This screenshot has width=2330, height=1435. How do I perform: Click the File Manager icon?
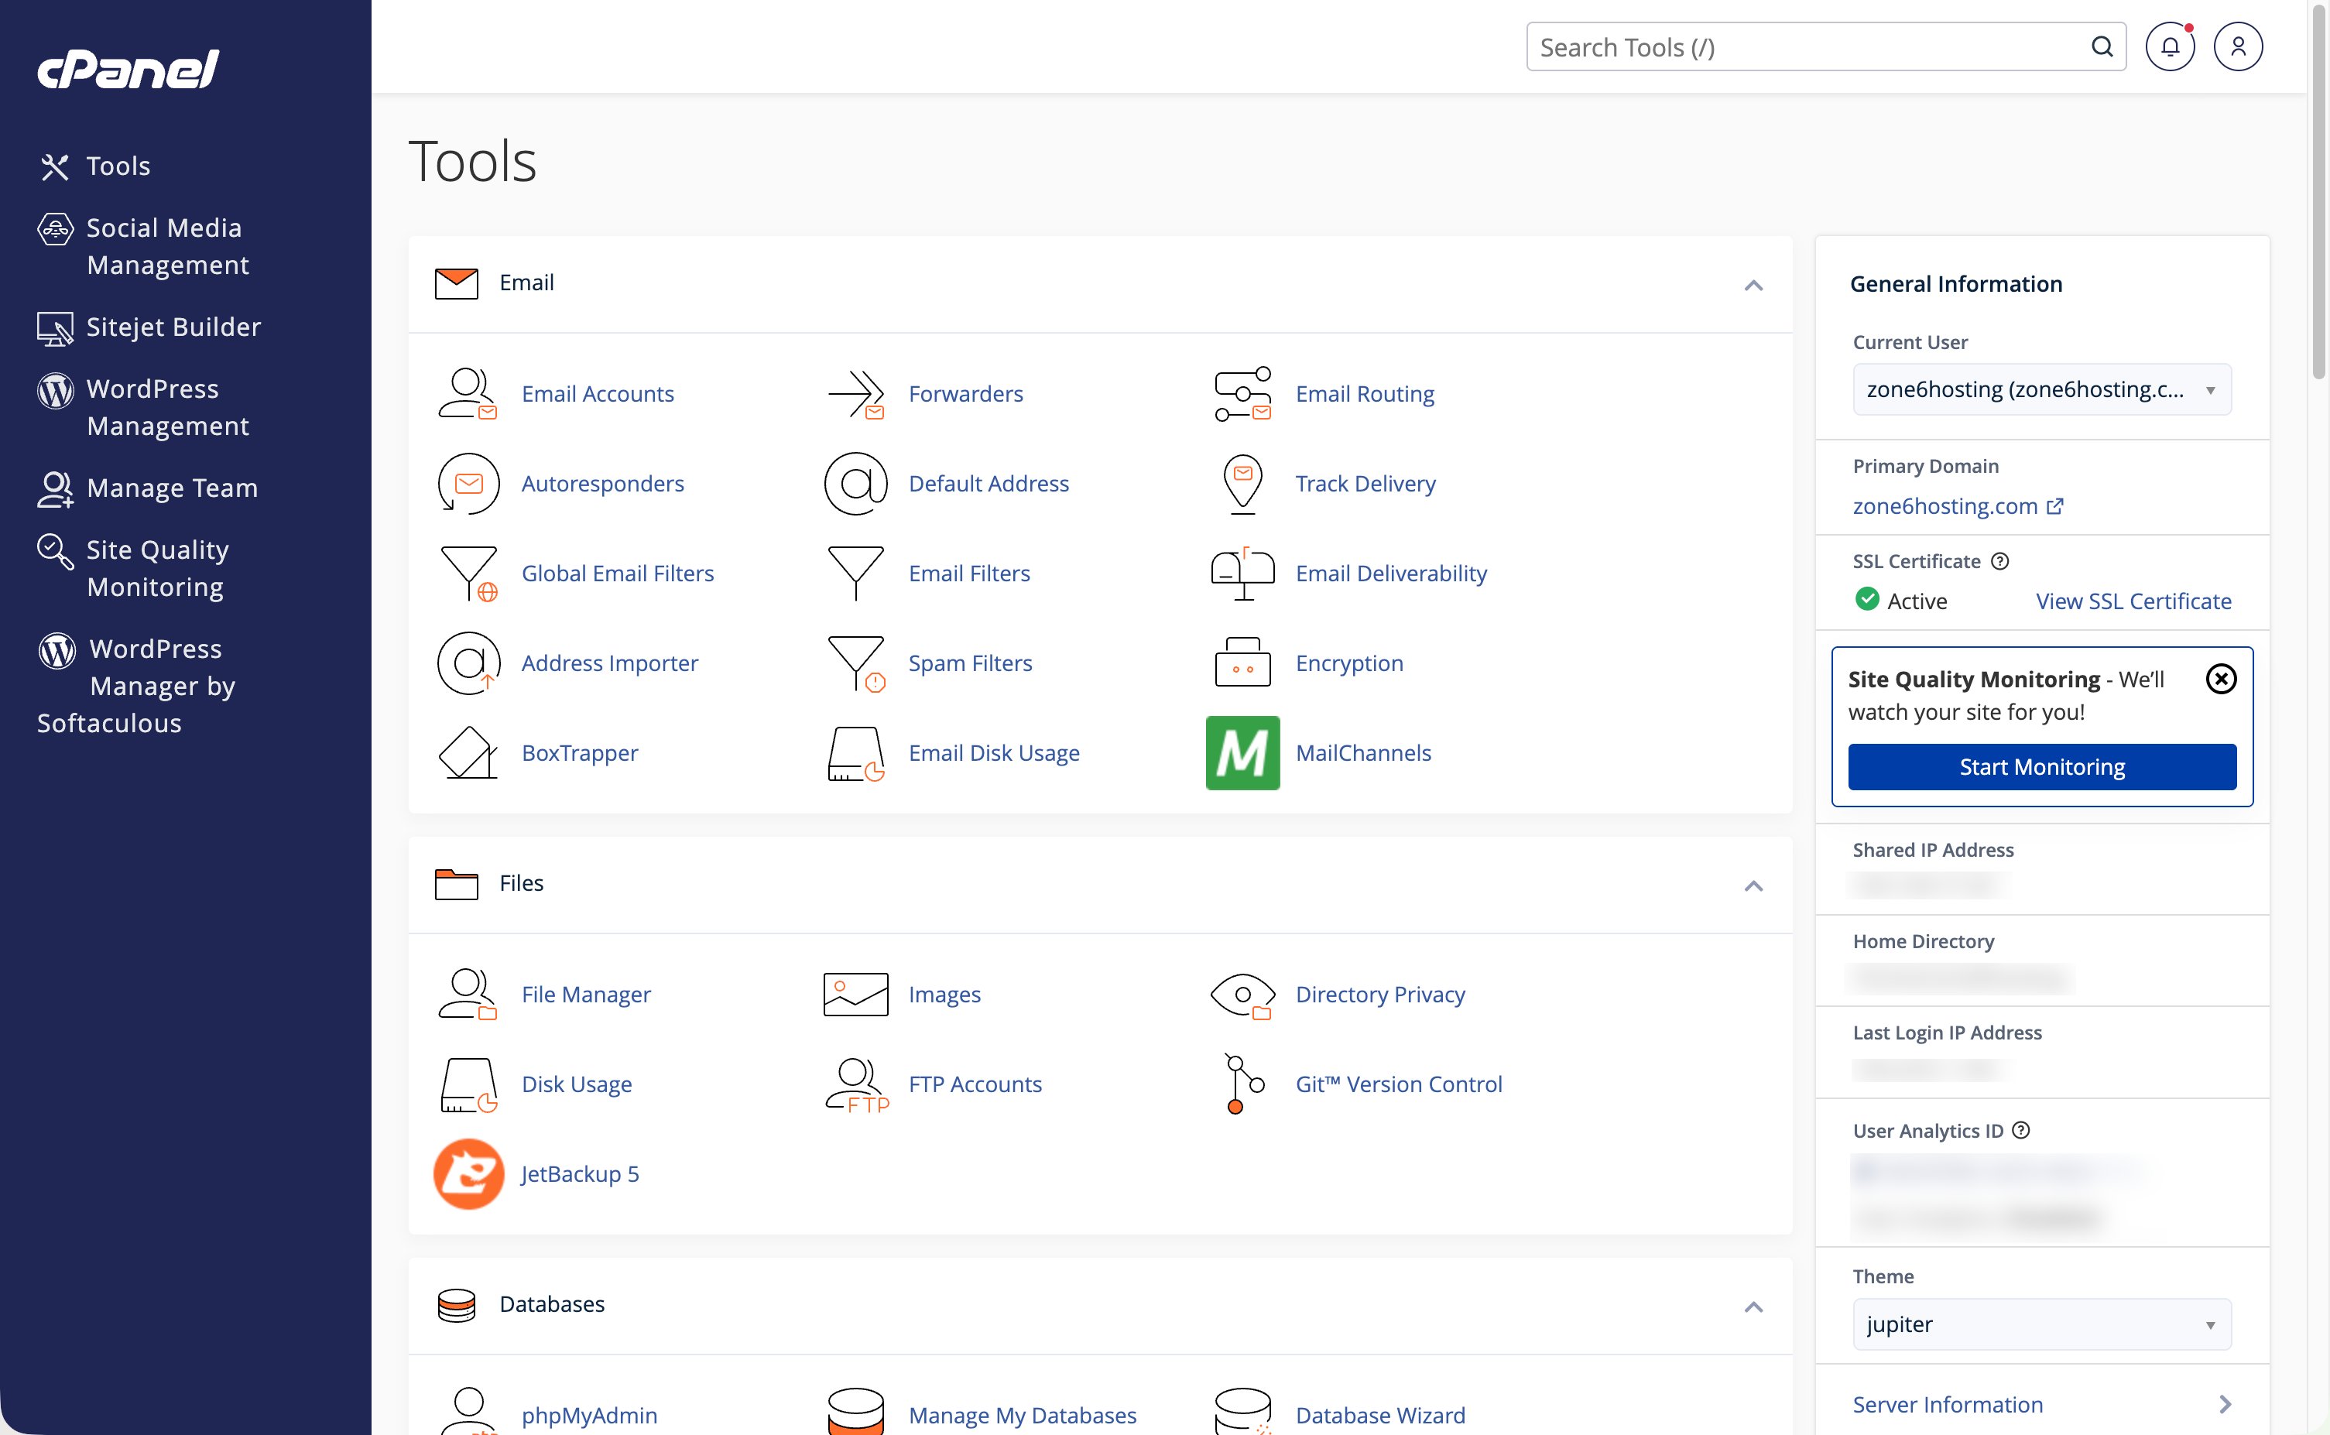tap(467, 994)
